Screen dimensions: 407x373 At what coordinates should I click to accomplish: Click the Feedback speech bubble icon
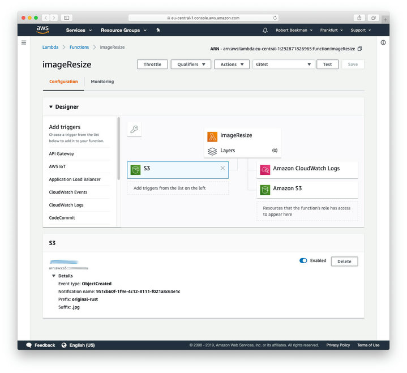click(29, 345)
